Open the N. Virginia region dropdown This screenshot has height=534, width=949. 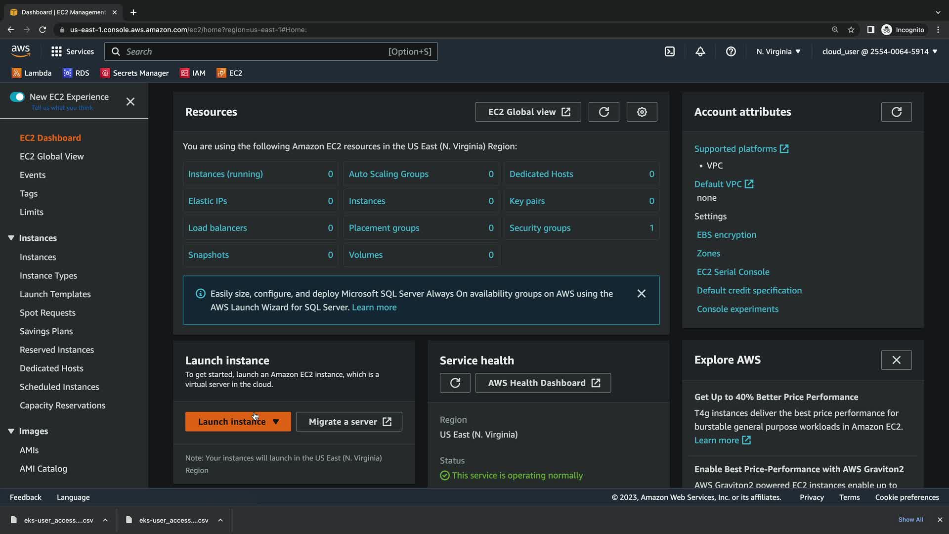coord(778,51)
